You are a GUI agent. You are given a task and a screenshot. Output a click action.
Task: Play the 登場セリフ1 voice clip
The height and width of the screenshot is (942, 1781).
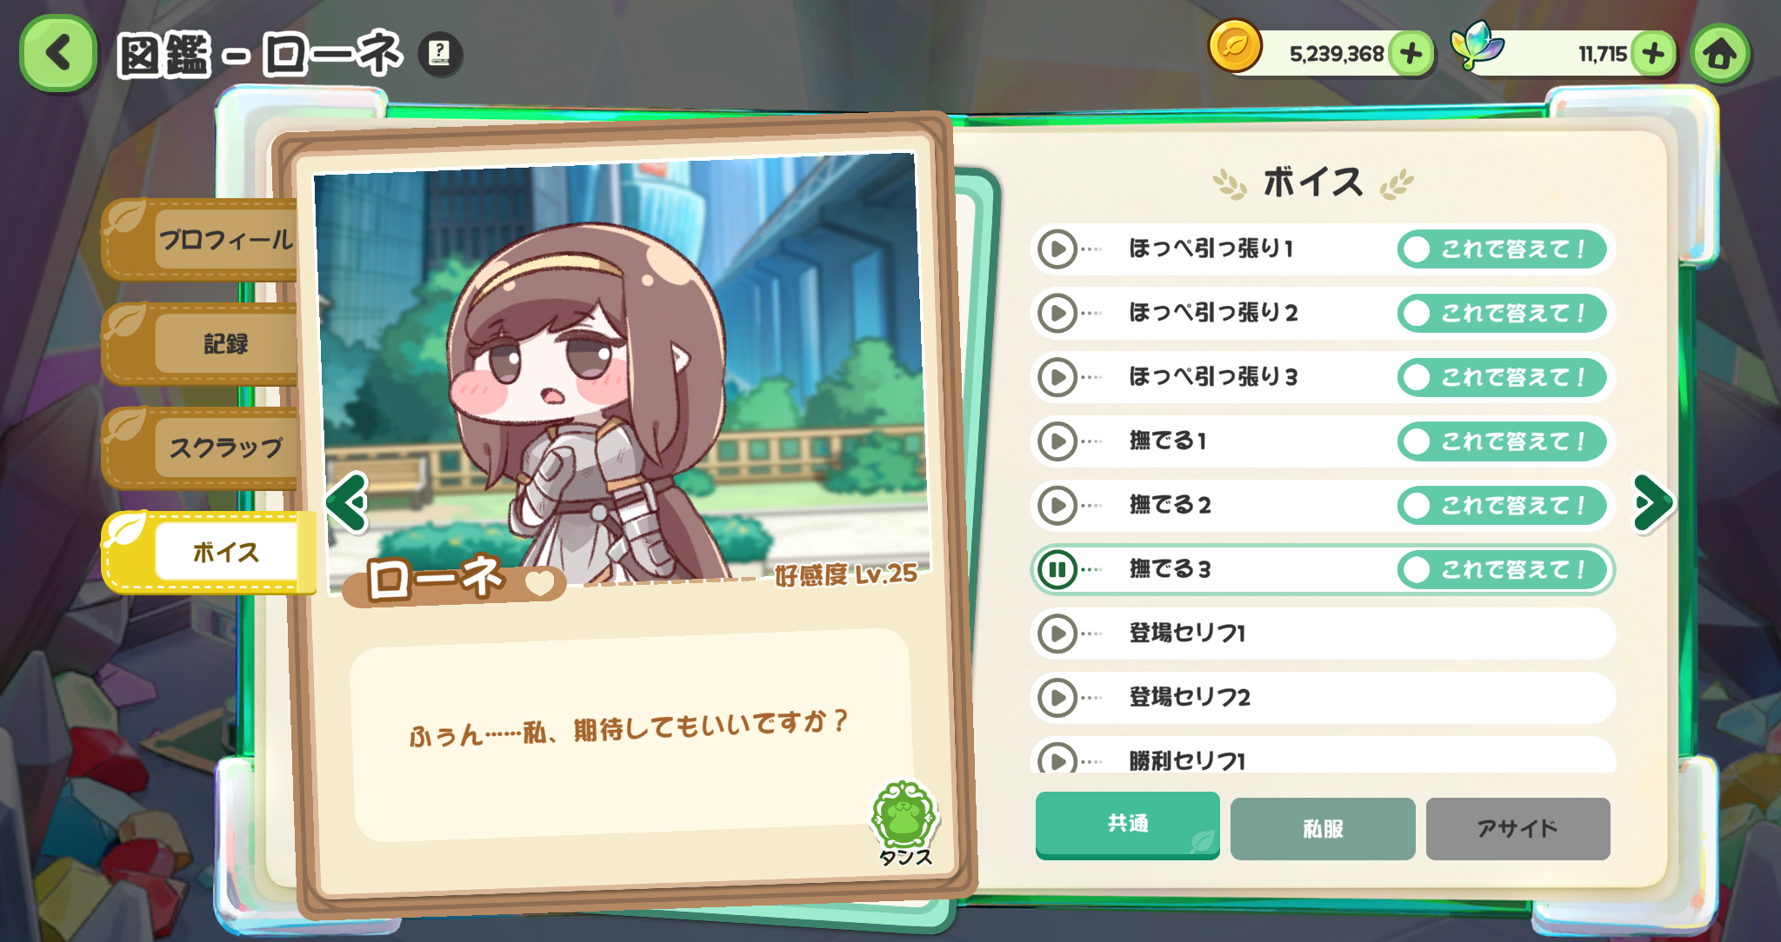pyautogui.click(x=1058, y=634)
